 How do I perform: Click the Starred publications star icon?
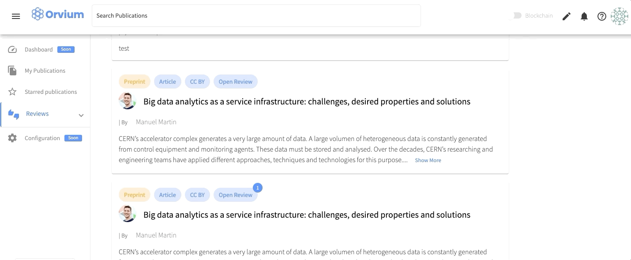pyautogui.click(x=12, y=92)
